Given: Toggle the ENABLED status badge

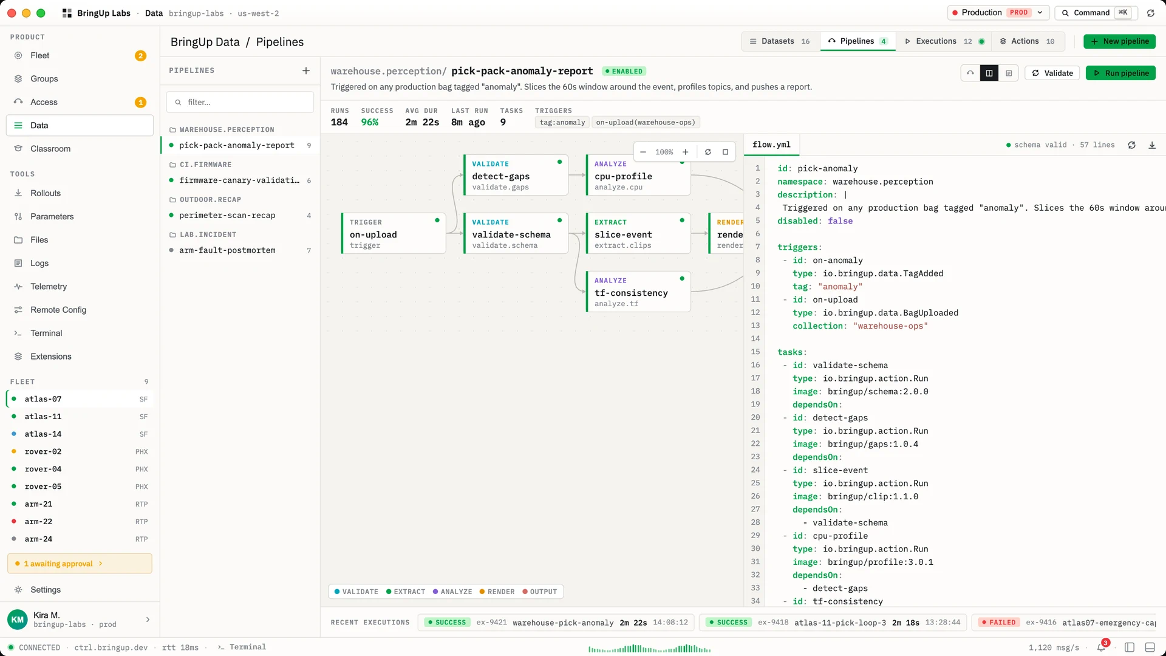Looking at the screenshot, I should coord(624,72).
